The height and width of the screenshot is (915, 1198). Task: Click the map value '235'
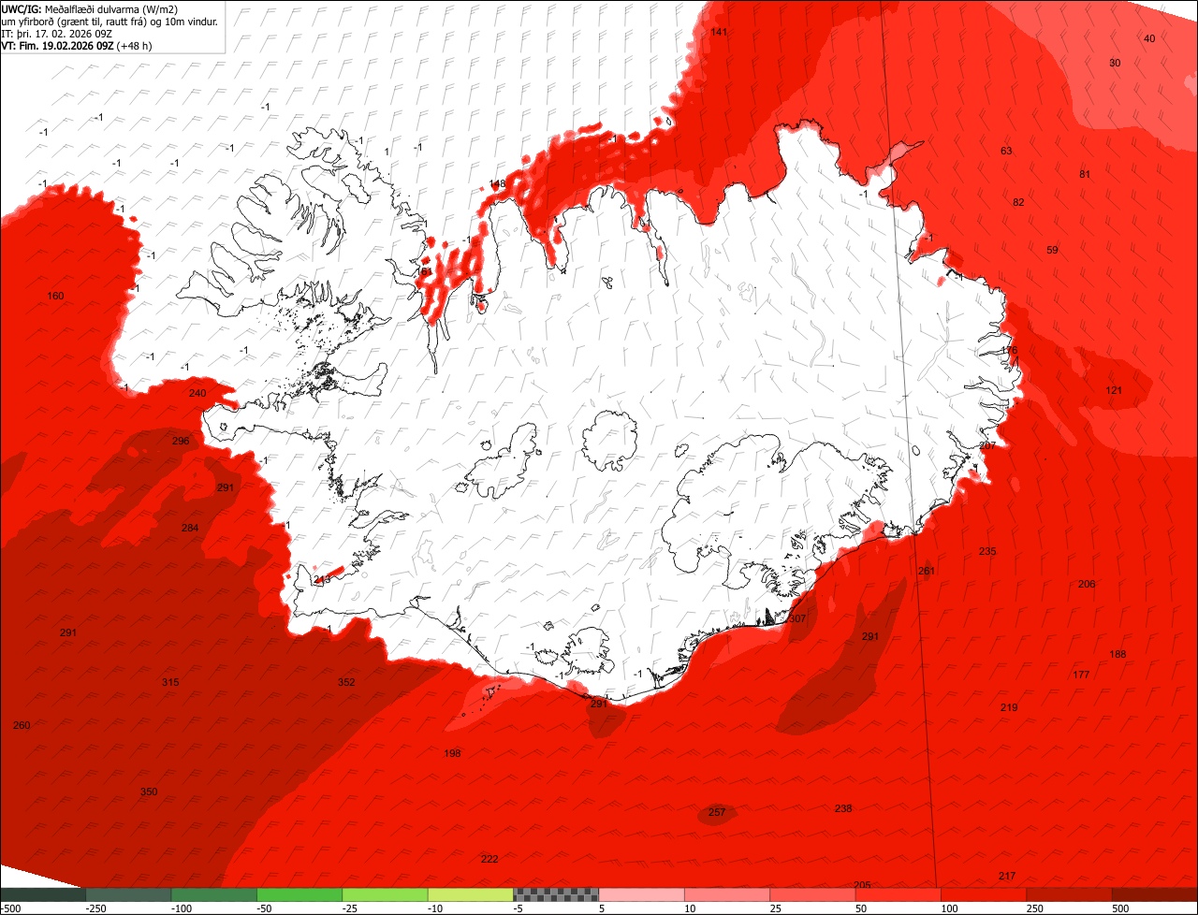tap(987, 551)
